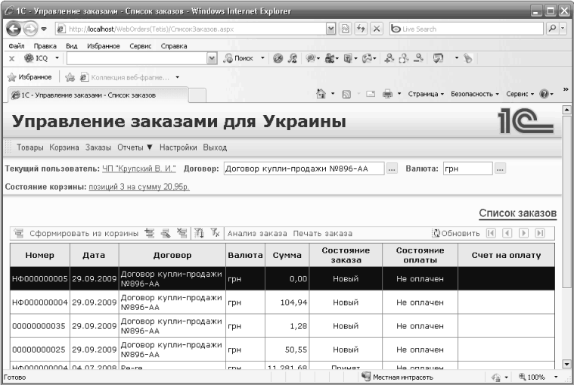The width and height of the screenshot is (574, 385).
Task: Refresh the page via address bar icon
Action: pos(361,29)
